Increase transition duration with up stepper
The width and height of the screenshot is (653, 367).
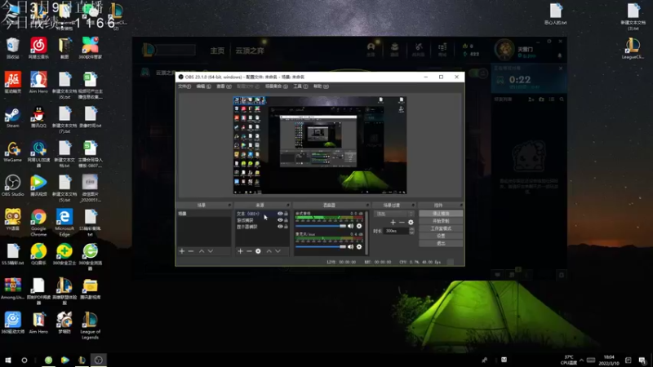pyautogui.click(x=412, y=229)
